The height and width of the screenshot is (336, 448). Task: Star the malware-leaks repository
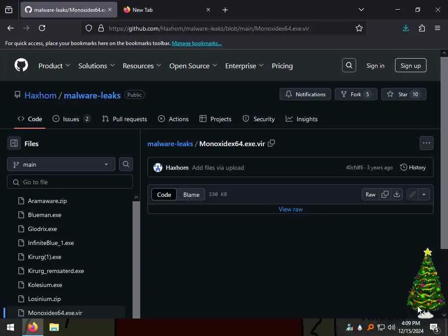403,94
